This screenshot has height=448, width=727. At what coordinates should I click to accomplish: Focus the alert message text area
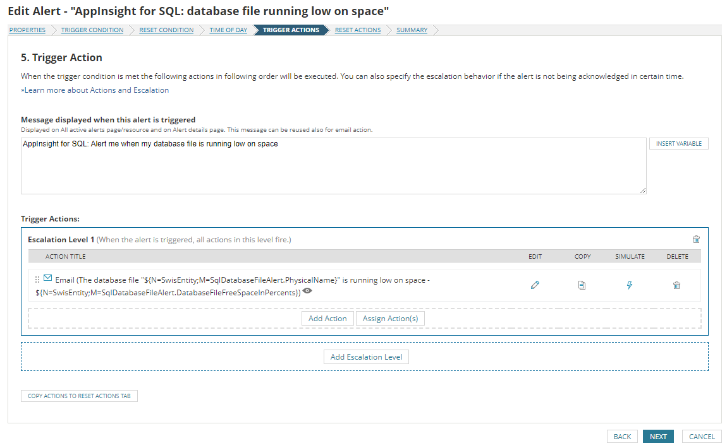(333, 166)
